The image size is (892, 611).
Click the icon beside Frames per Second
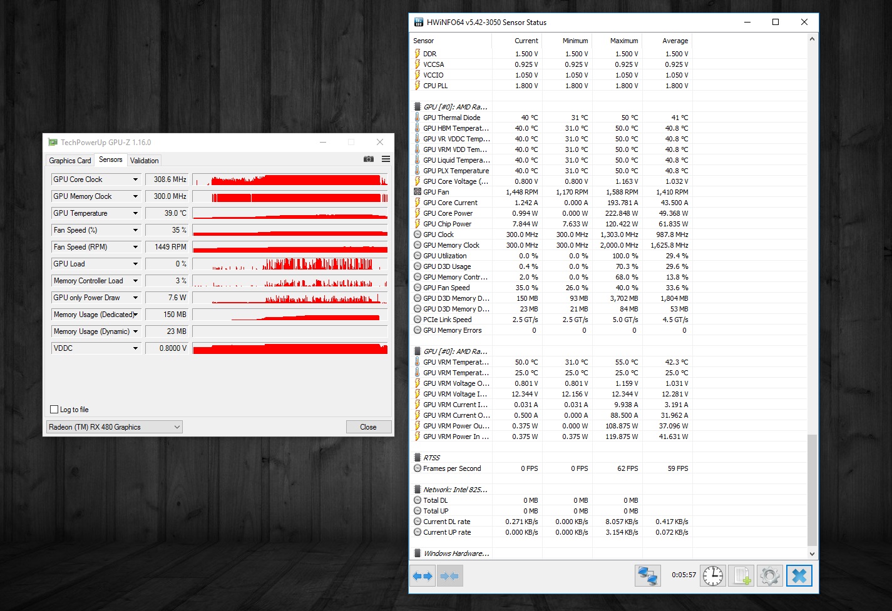[x=418, y=468]
